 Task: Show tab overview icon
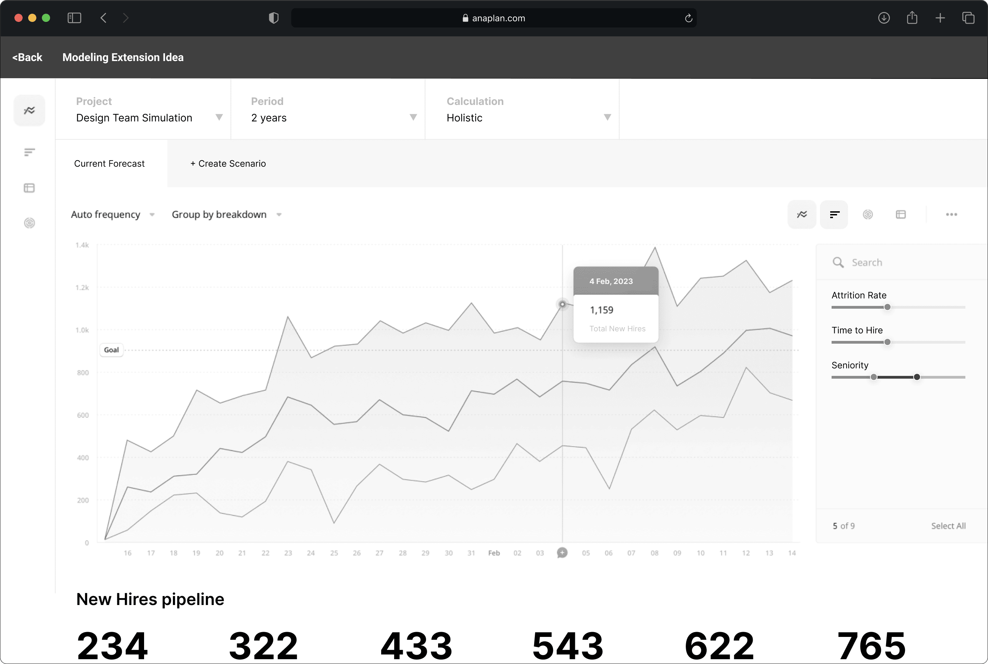968,18
